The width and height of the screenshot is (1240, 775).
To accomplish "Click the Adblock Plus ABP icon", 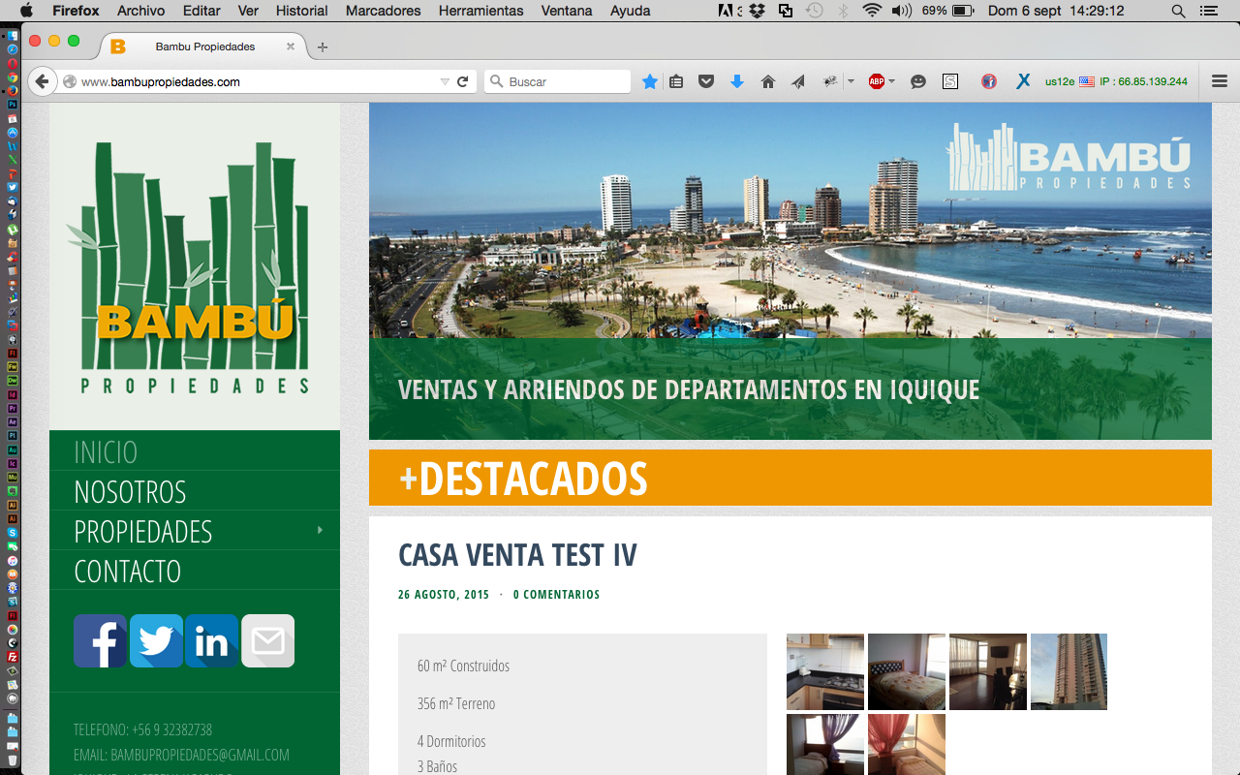I will pyautogui.click(x=877, y=82).
